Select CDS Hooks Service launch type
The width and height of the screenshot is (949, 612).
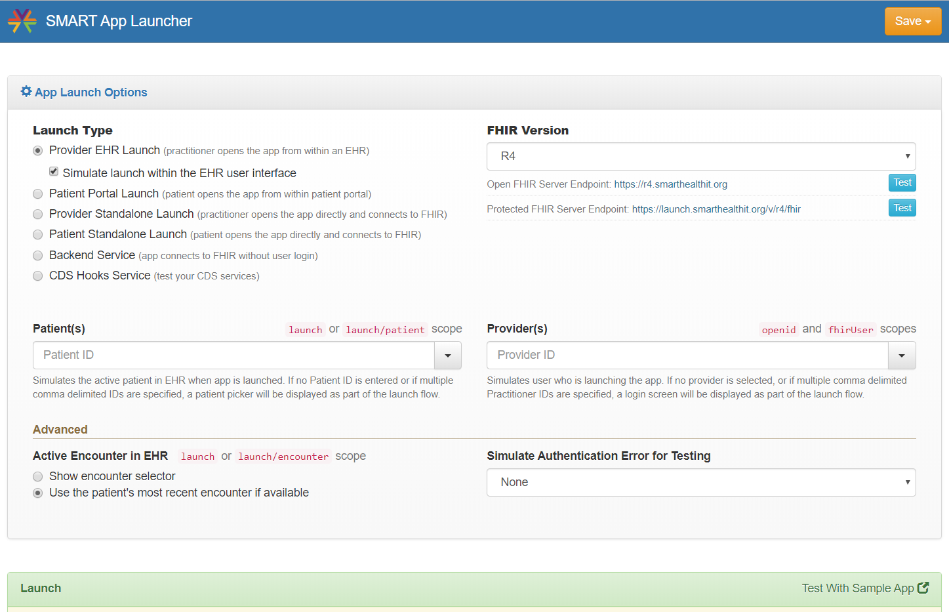tap(38, 276)
